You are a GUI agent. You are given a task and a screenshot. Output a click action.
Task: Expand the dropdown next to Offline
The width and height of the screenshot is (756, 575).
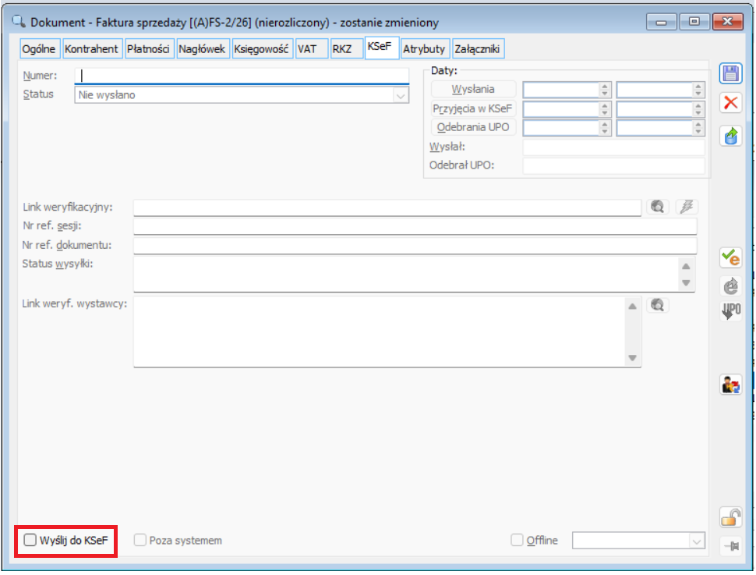tap(695, 541)
